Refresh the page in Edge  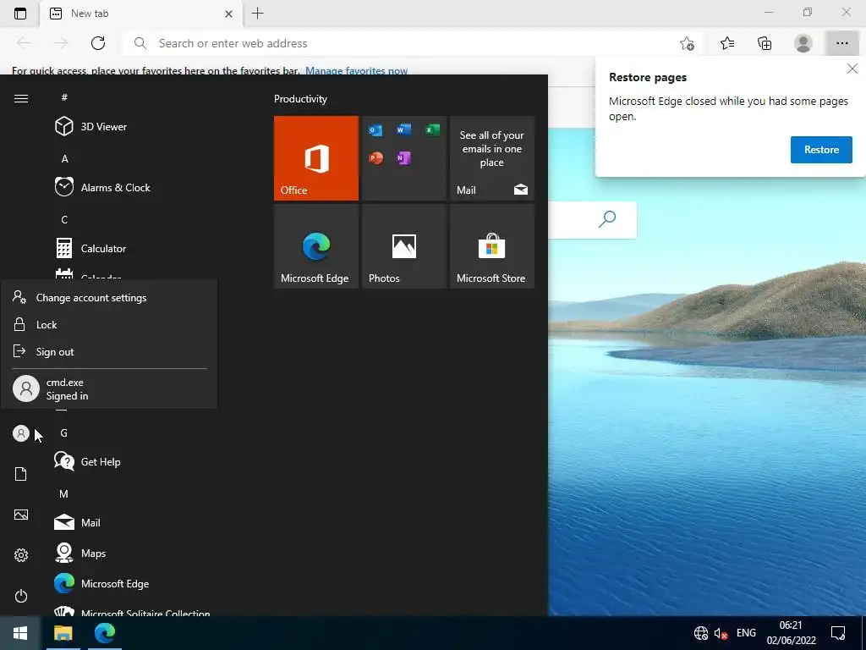98,43
